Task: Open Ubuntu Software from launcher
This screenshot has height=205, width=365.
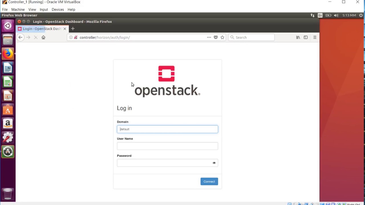Action: pyautogui.click(x=8, y=110)
